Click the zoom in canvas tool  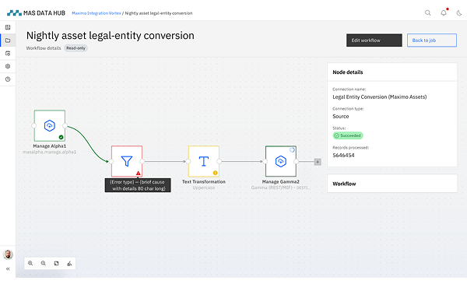coord(30,263)
